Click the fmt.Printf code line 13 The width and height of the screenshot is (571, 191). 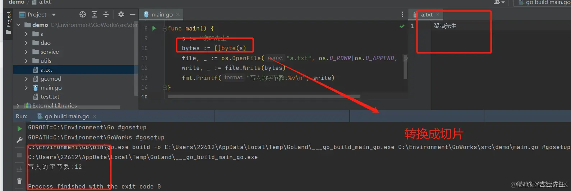click(x=258, y=78)
